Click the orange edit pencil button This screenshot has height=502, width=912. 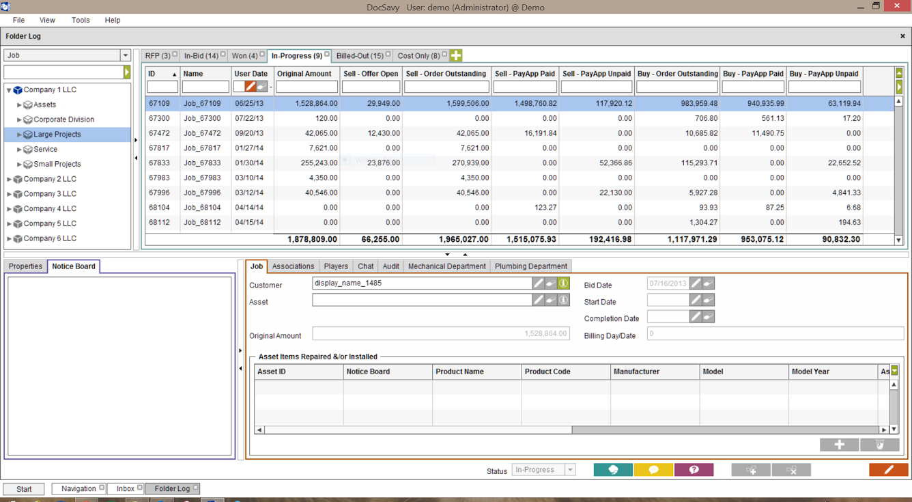point(889,470)
